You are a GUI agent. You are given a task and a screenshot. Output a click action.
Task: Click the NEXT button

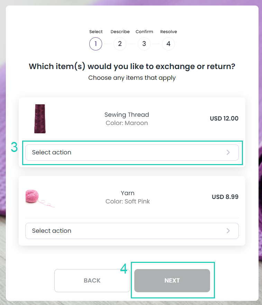point(172,280)
